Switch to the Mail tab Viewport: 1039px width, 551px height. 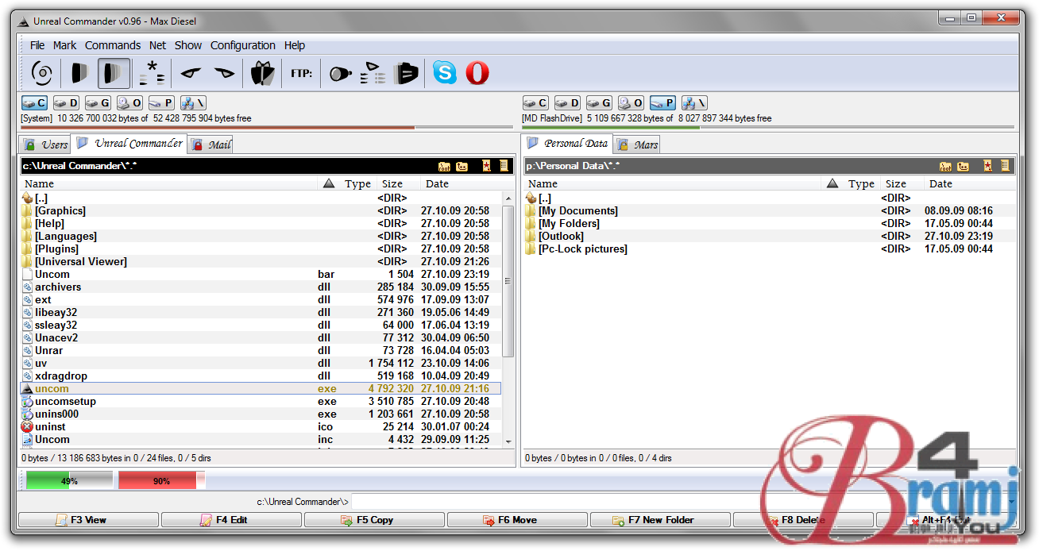211,144
